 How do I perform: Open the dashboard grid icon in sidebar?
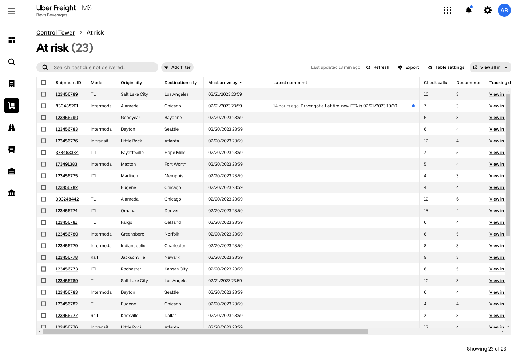tap(12, 40)
